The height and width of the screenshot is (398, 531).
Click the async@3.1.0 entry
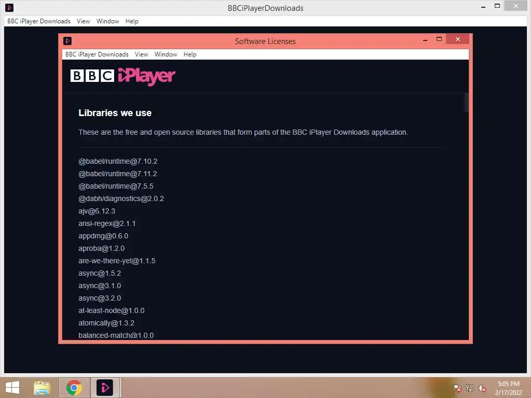point(100,286)
